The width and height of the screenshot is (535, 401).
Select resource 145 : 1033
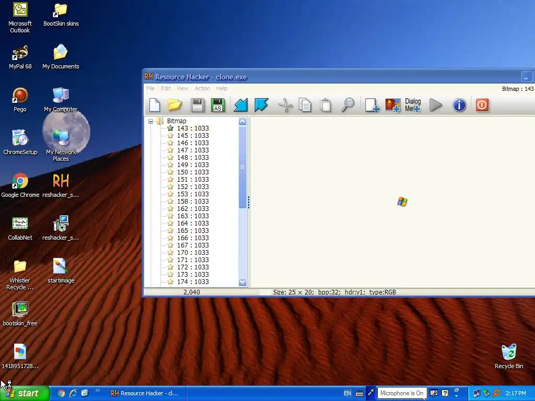point(193,135)
